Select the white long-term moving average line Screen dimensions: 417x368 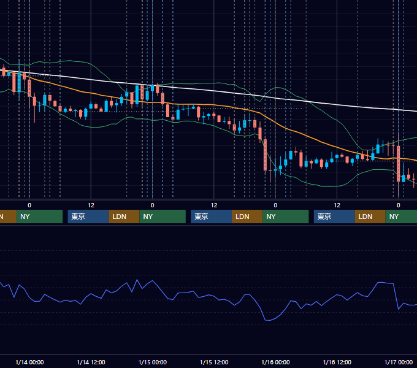(213, 91)
